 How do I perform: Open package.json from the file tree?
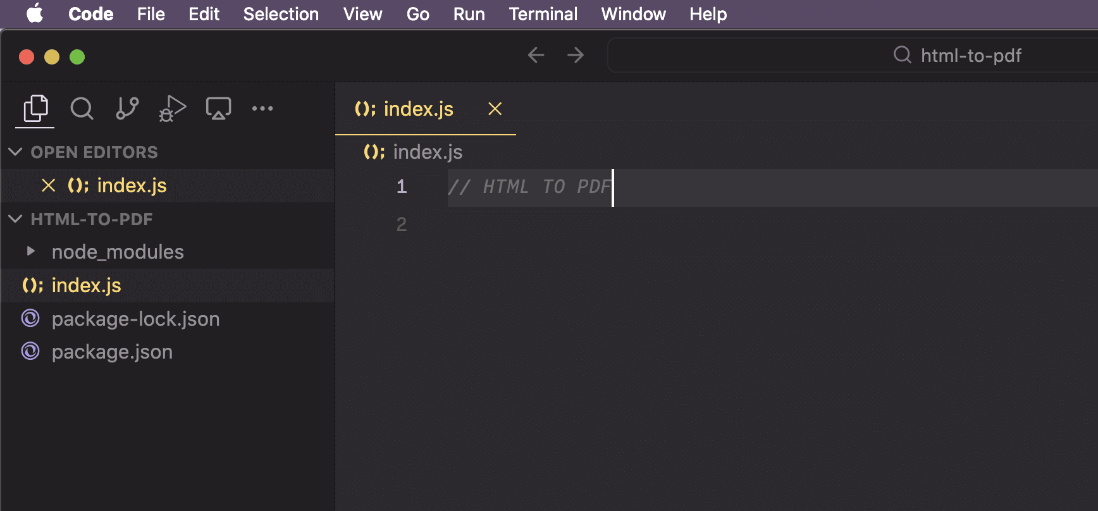pyautogui.click(x=168, y=352)
